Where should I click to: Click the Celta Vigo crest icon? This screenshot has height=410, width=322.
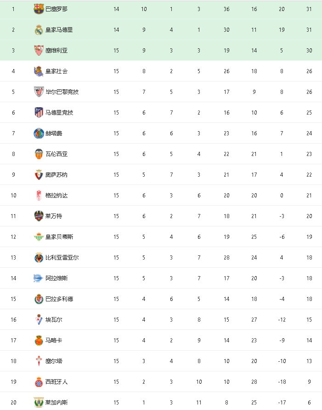[x=39, y=361]
